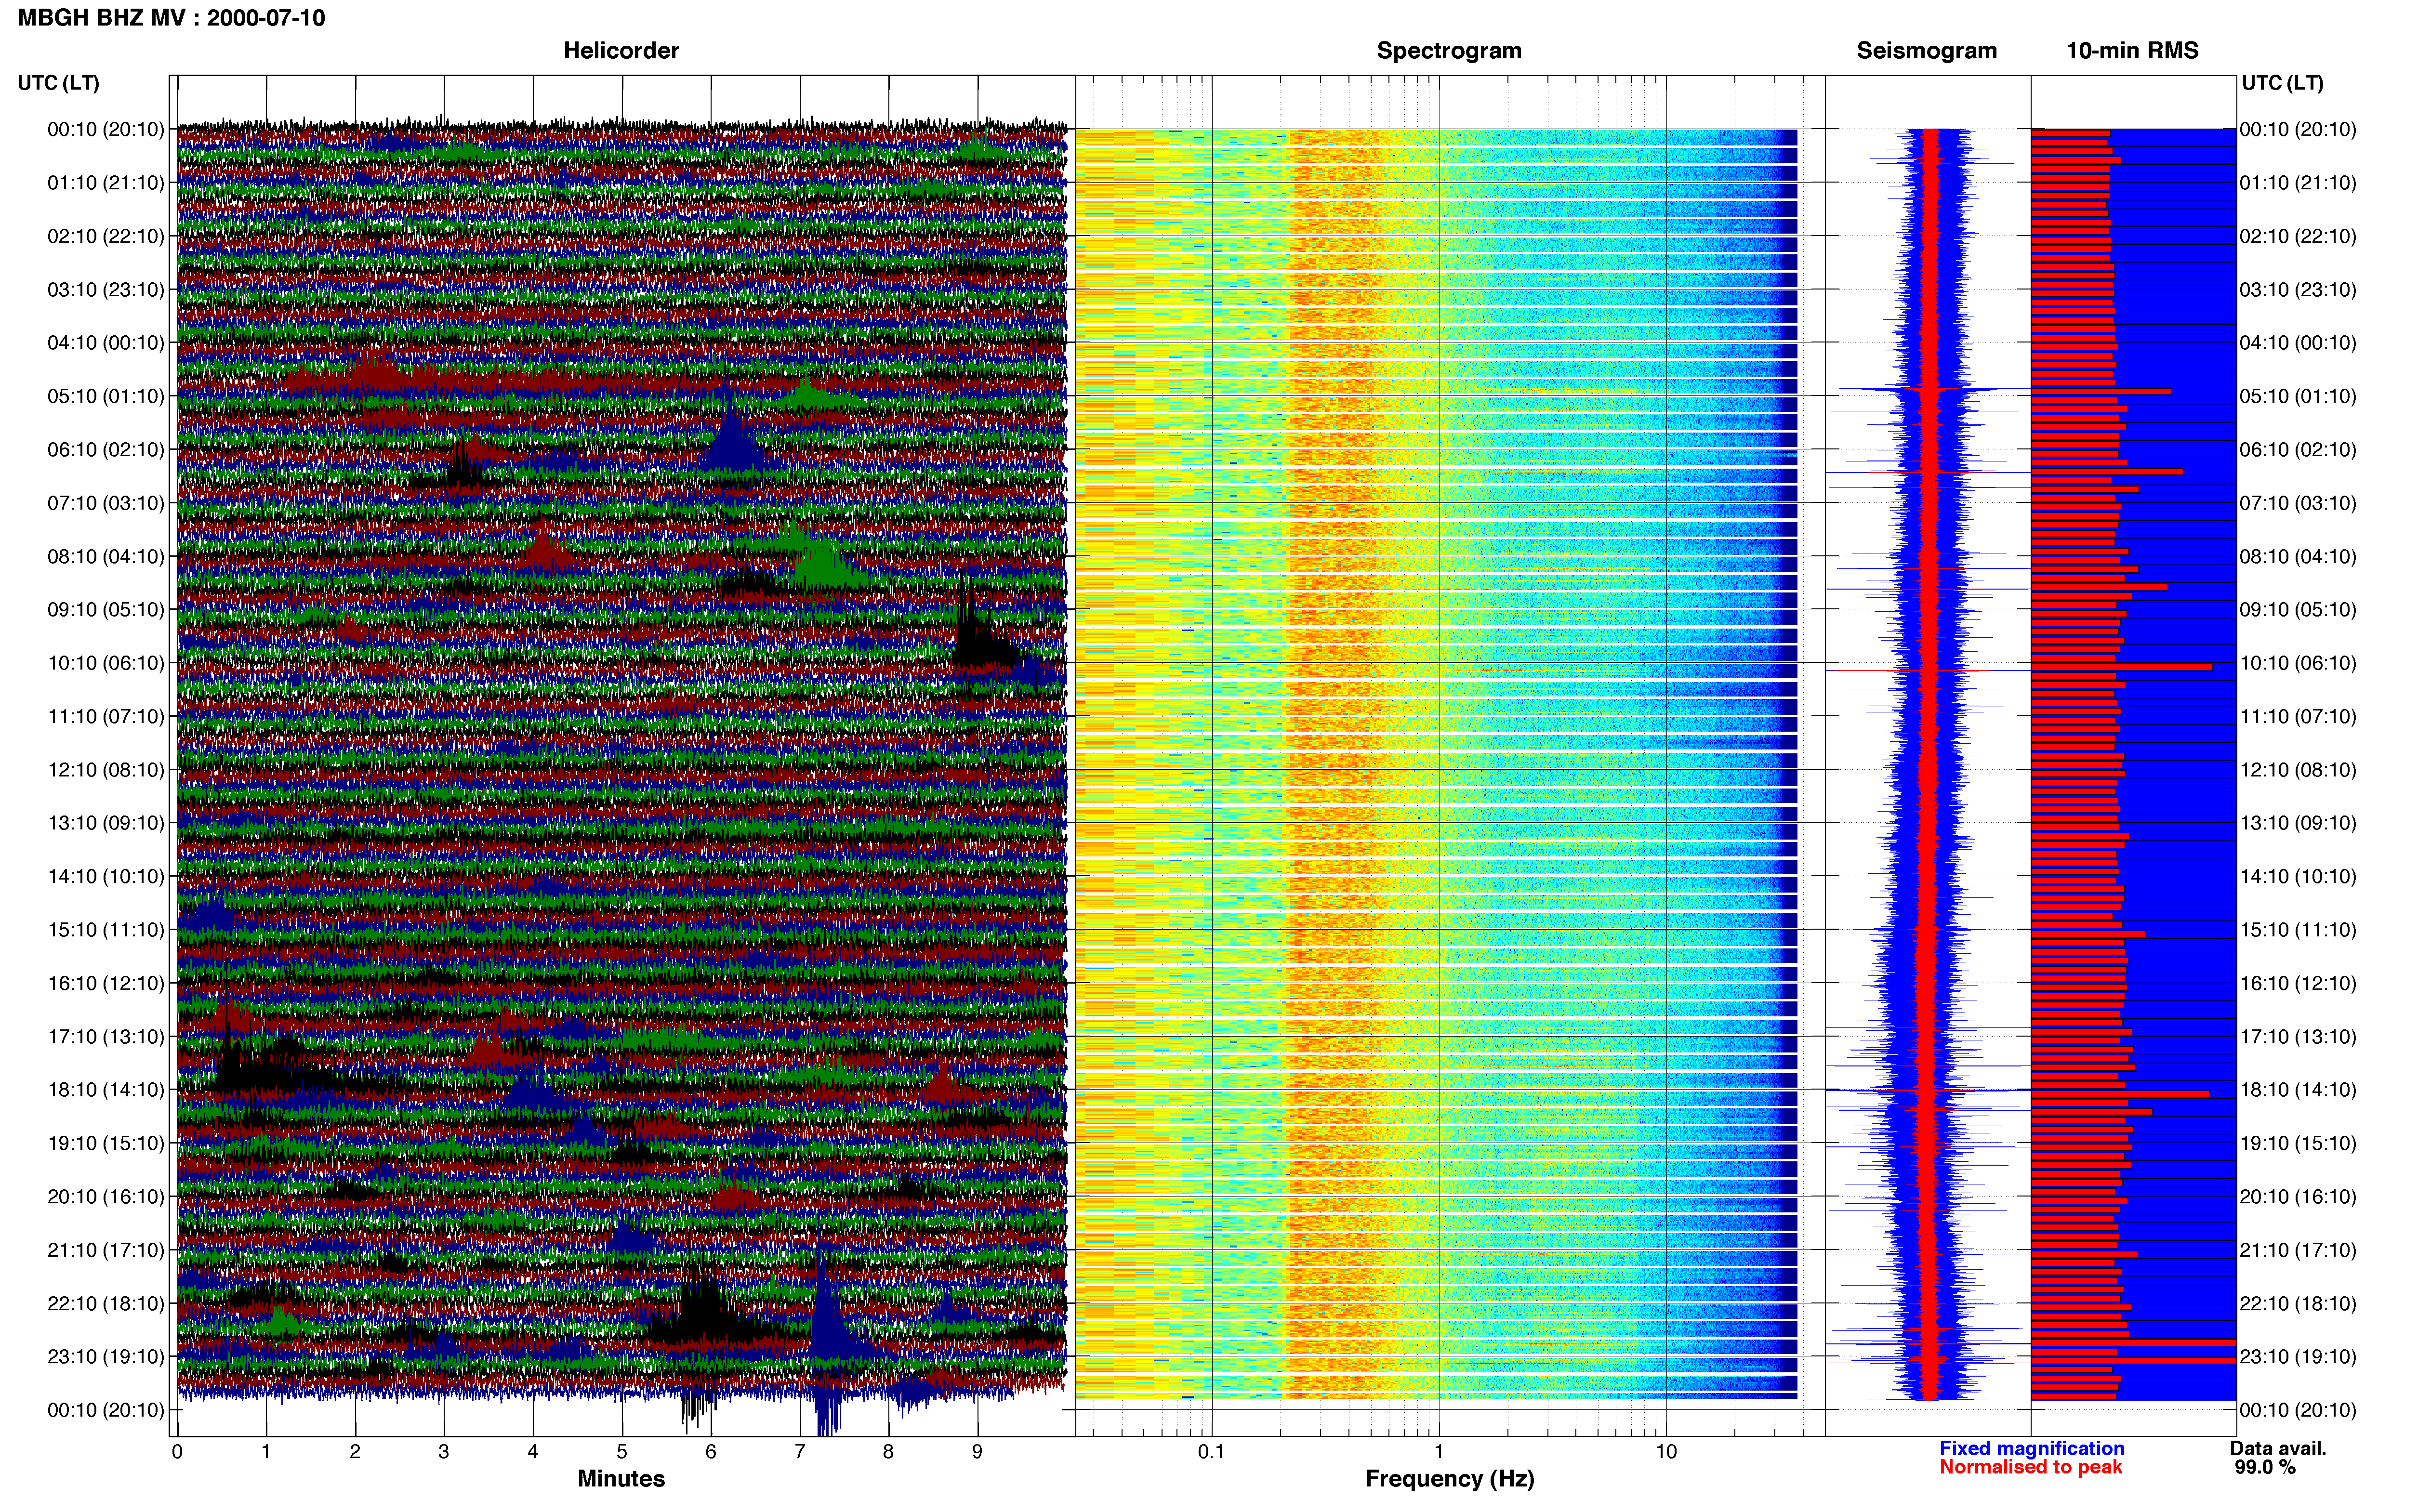
Task: Click the "Fixed magnification" legend text
Action: 2032,1448
